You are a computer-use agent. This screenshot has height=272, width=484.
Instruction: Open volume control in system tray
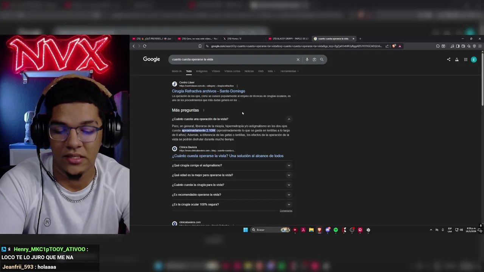point(461,230)
